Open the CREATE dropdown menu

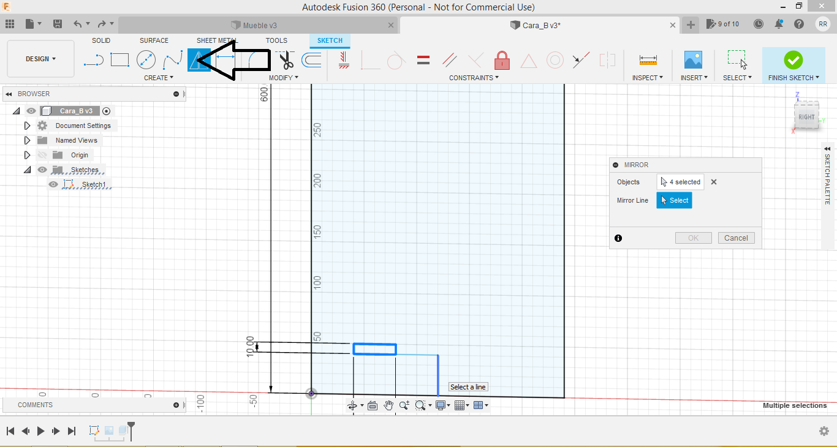point(159,78)
